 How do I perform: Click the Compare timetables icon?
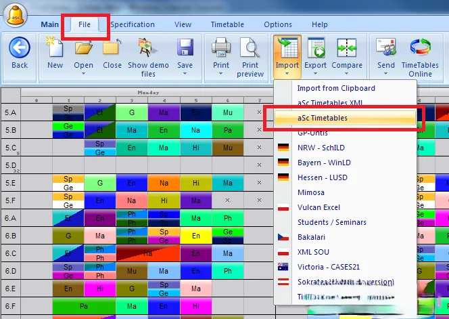[x=347, y=47]
